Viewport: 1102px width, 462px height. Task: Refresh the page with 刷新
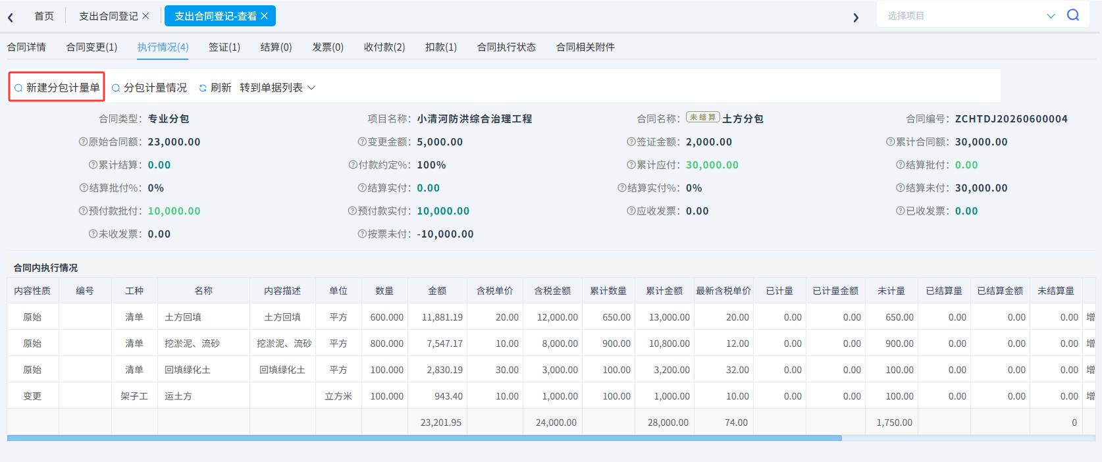click(x=215, y=88)
